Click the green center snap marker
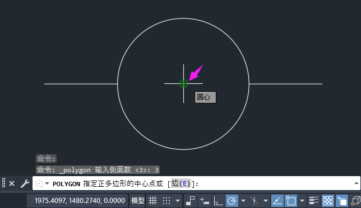 coord(183,83)
